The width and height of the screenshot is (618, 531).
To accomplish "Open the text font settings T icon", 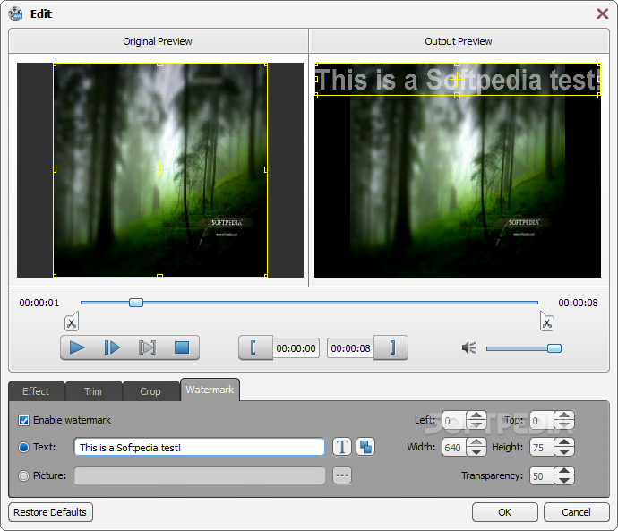I will click(x=342, y=447).
